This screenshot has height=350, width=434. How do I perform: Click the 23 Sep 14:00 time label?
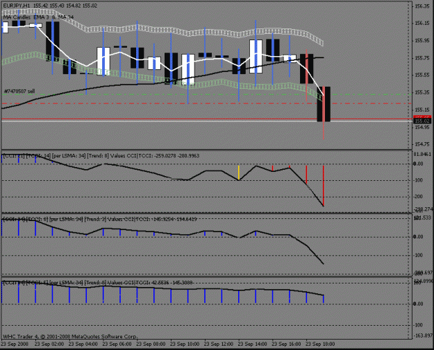253,344
